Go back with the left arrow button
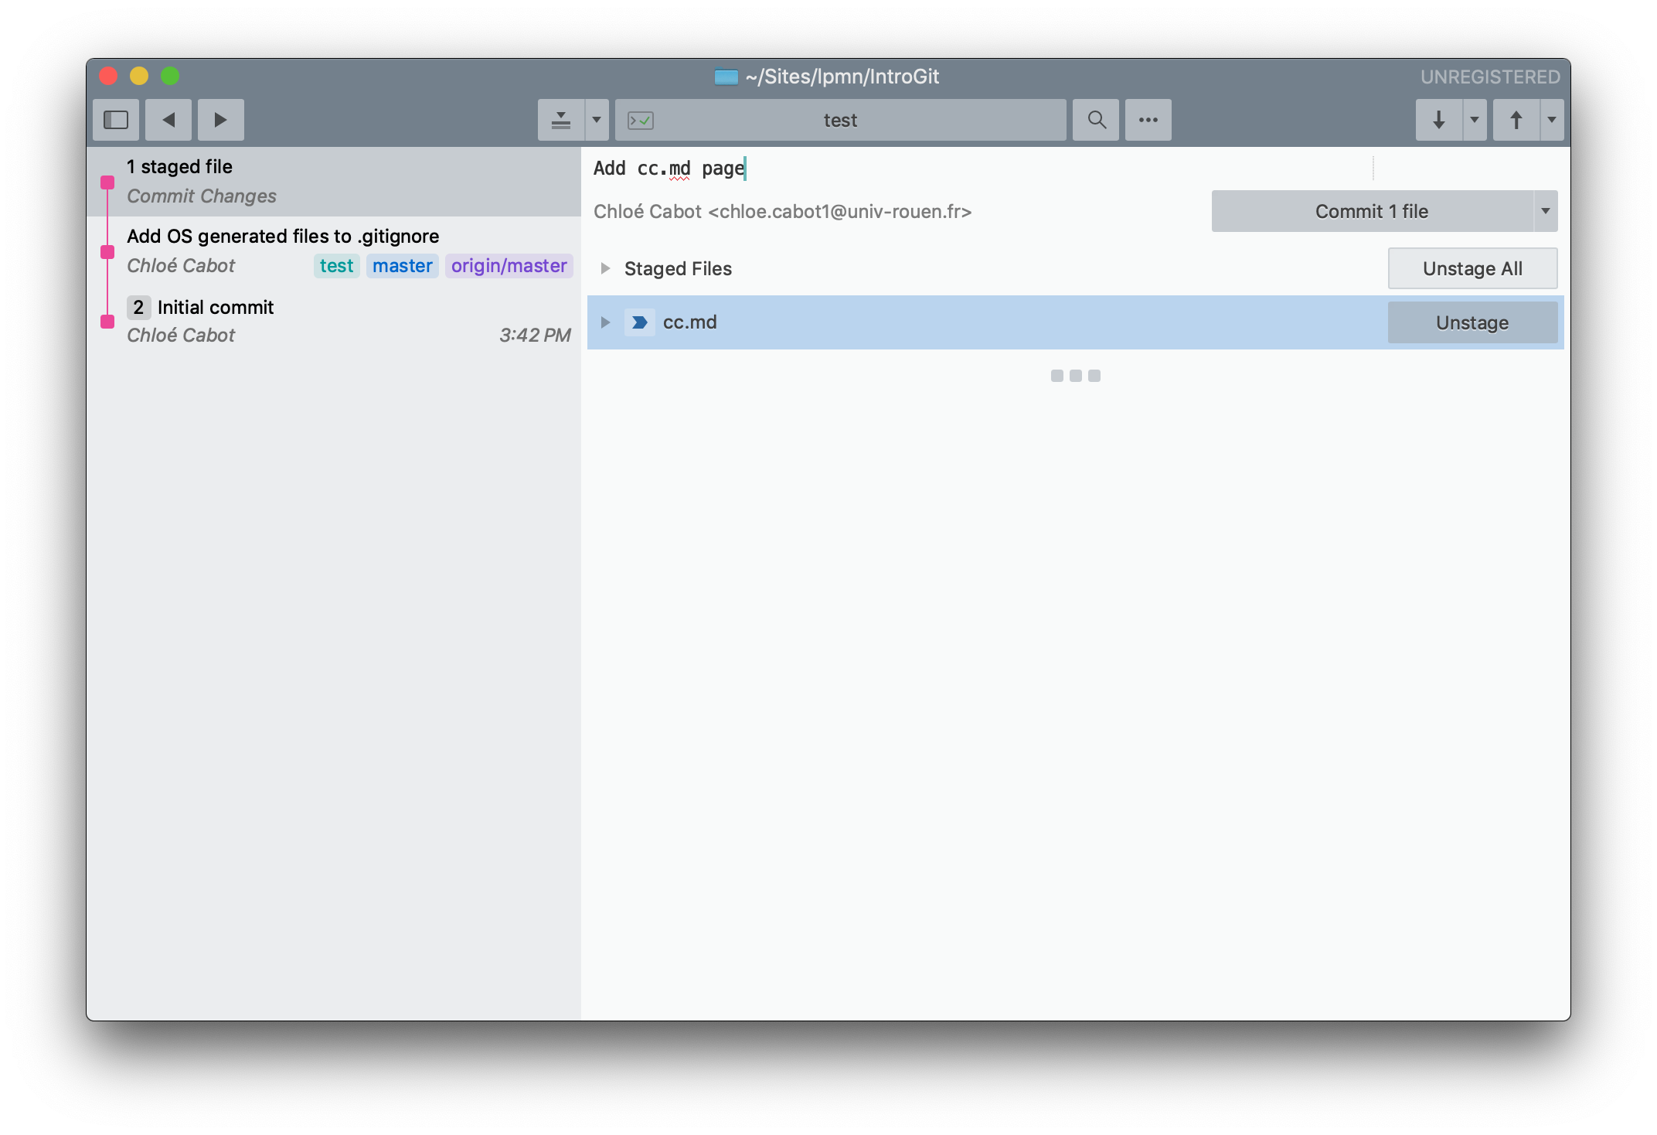 tap(168, 120)
